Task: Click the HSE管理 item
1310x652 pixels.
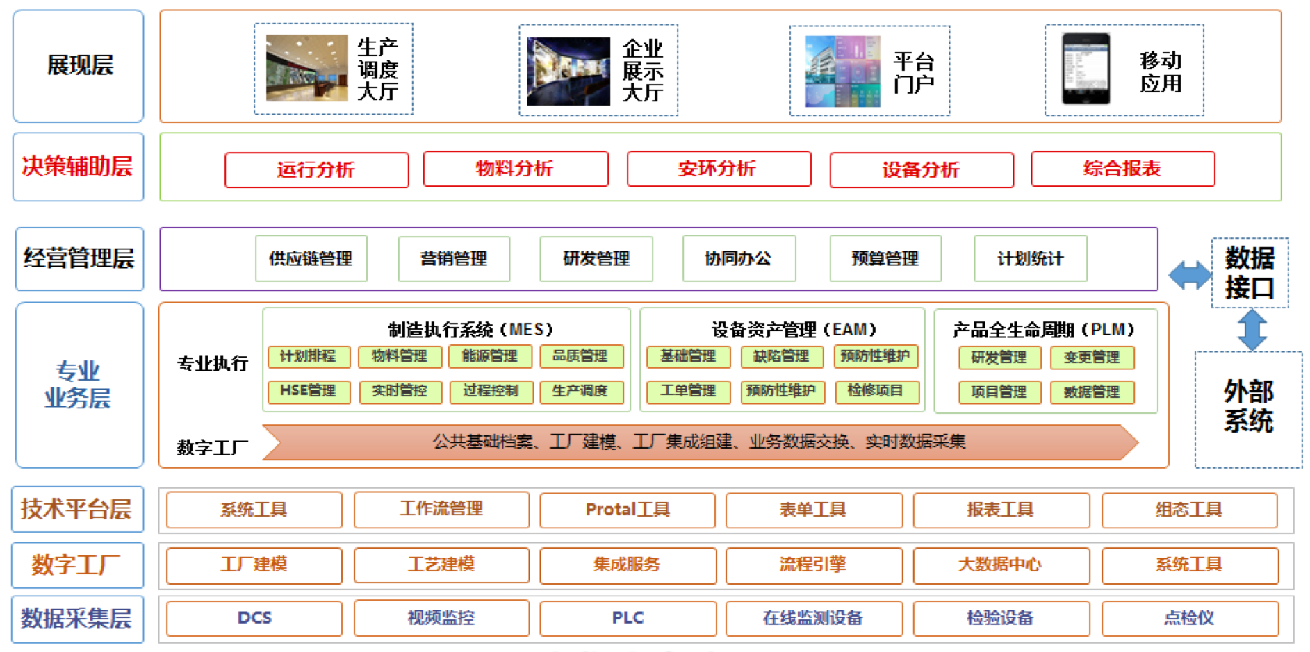Action: [x=309, y=391]
